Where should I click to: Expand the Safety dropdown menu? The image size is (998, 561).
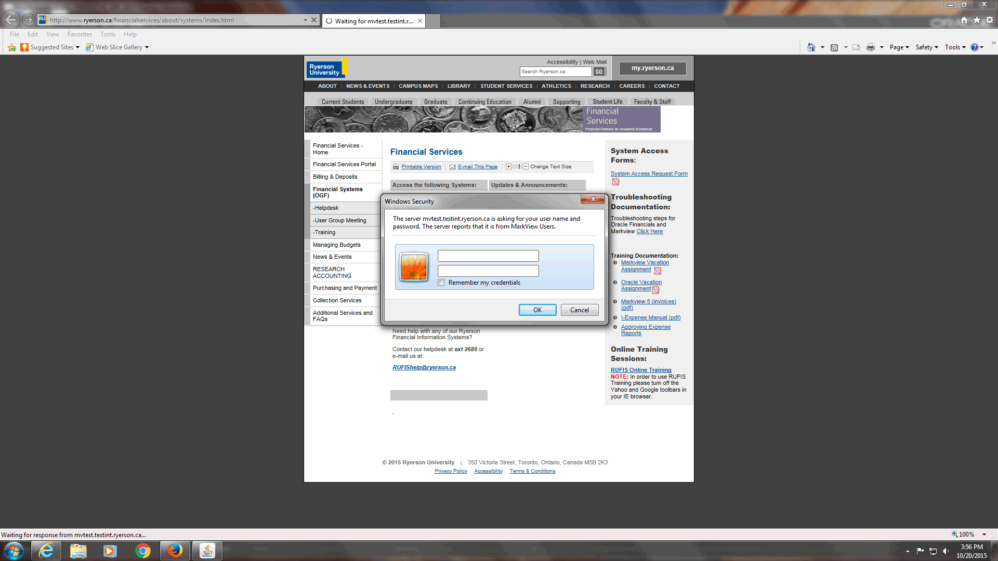pyautogui.click(x=927, y=47)
